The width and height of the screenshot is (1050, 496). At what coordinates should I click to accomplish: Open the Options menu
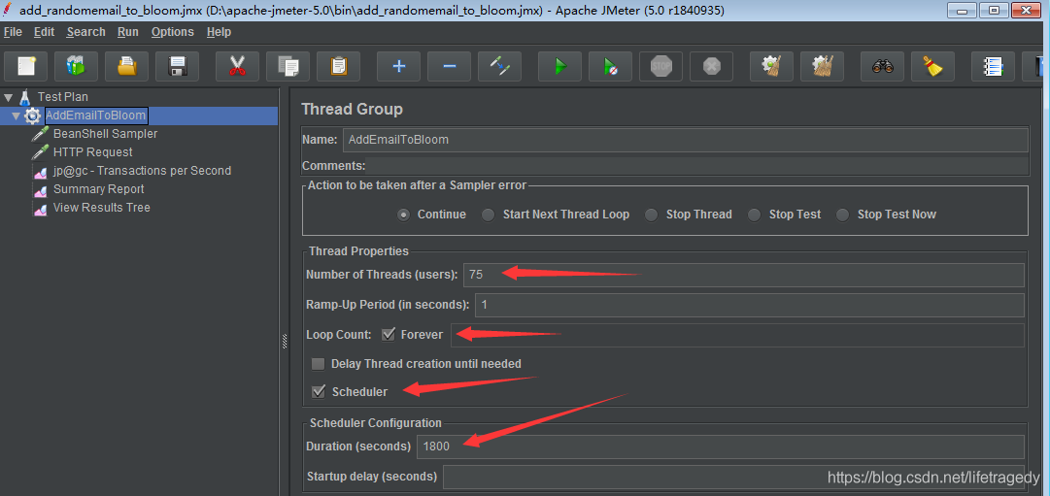click(x=172, y=32)
